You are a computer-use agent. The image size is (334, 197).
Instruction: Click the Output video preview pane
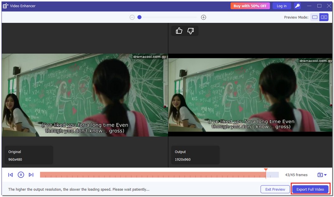[250, 95]
